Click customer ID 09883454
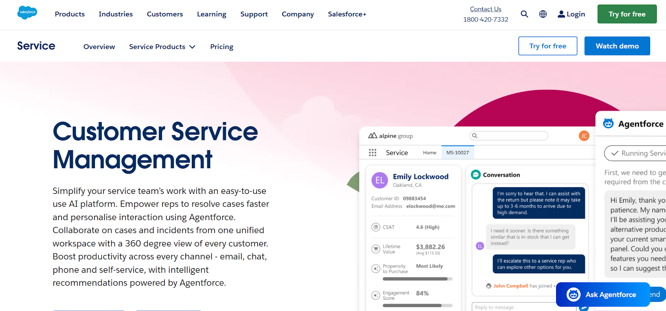This screenshot has height=311, width=666. click(414, 198)
